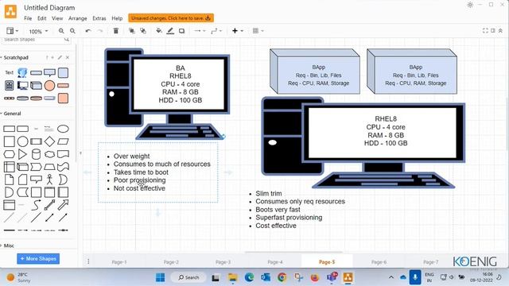Click the Redo arrow icon
This screenshot has height=286, width=509.
100,31
